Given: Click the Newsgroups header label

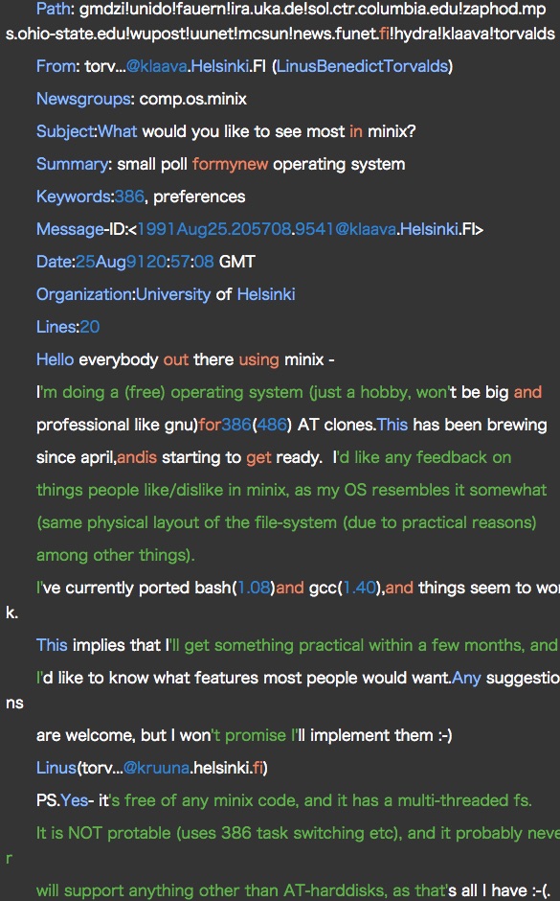Looking at the screenshot, I should click(x=83, y=99).
